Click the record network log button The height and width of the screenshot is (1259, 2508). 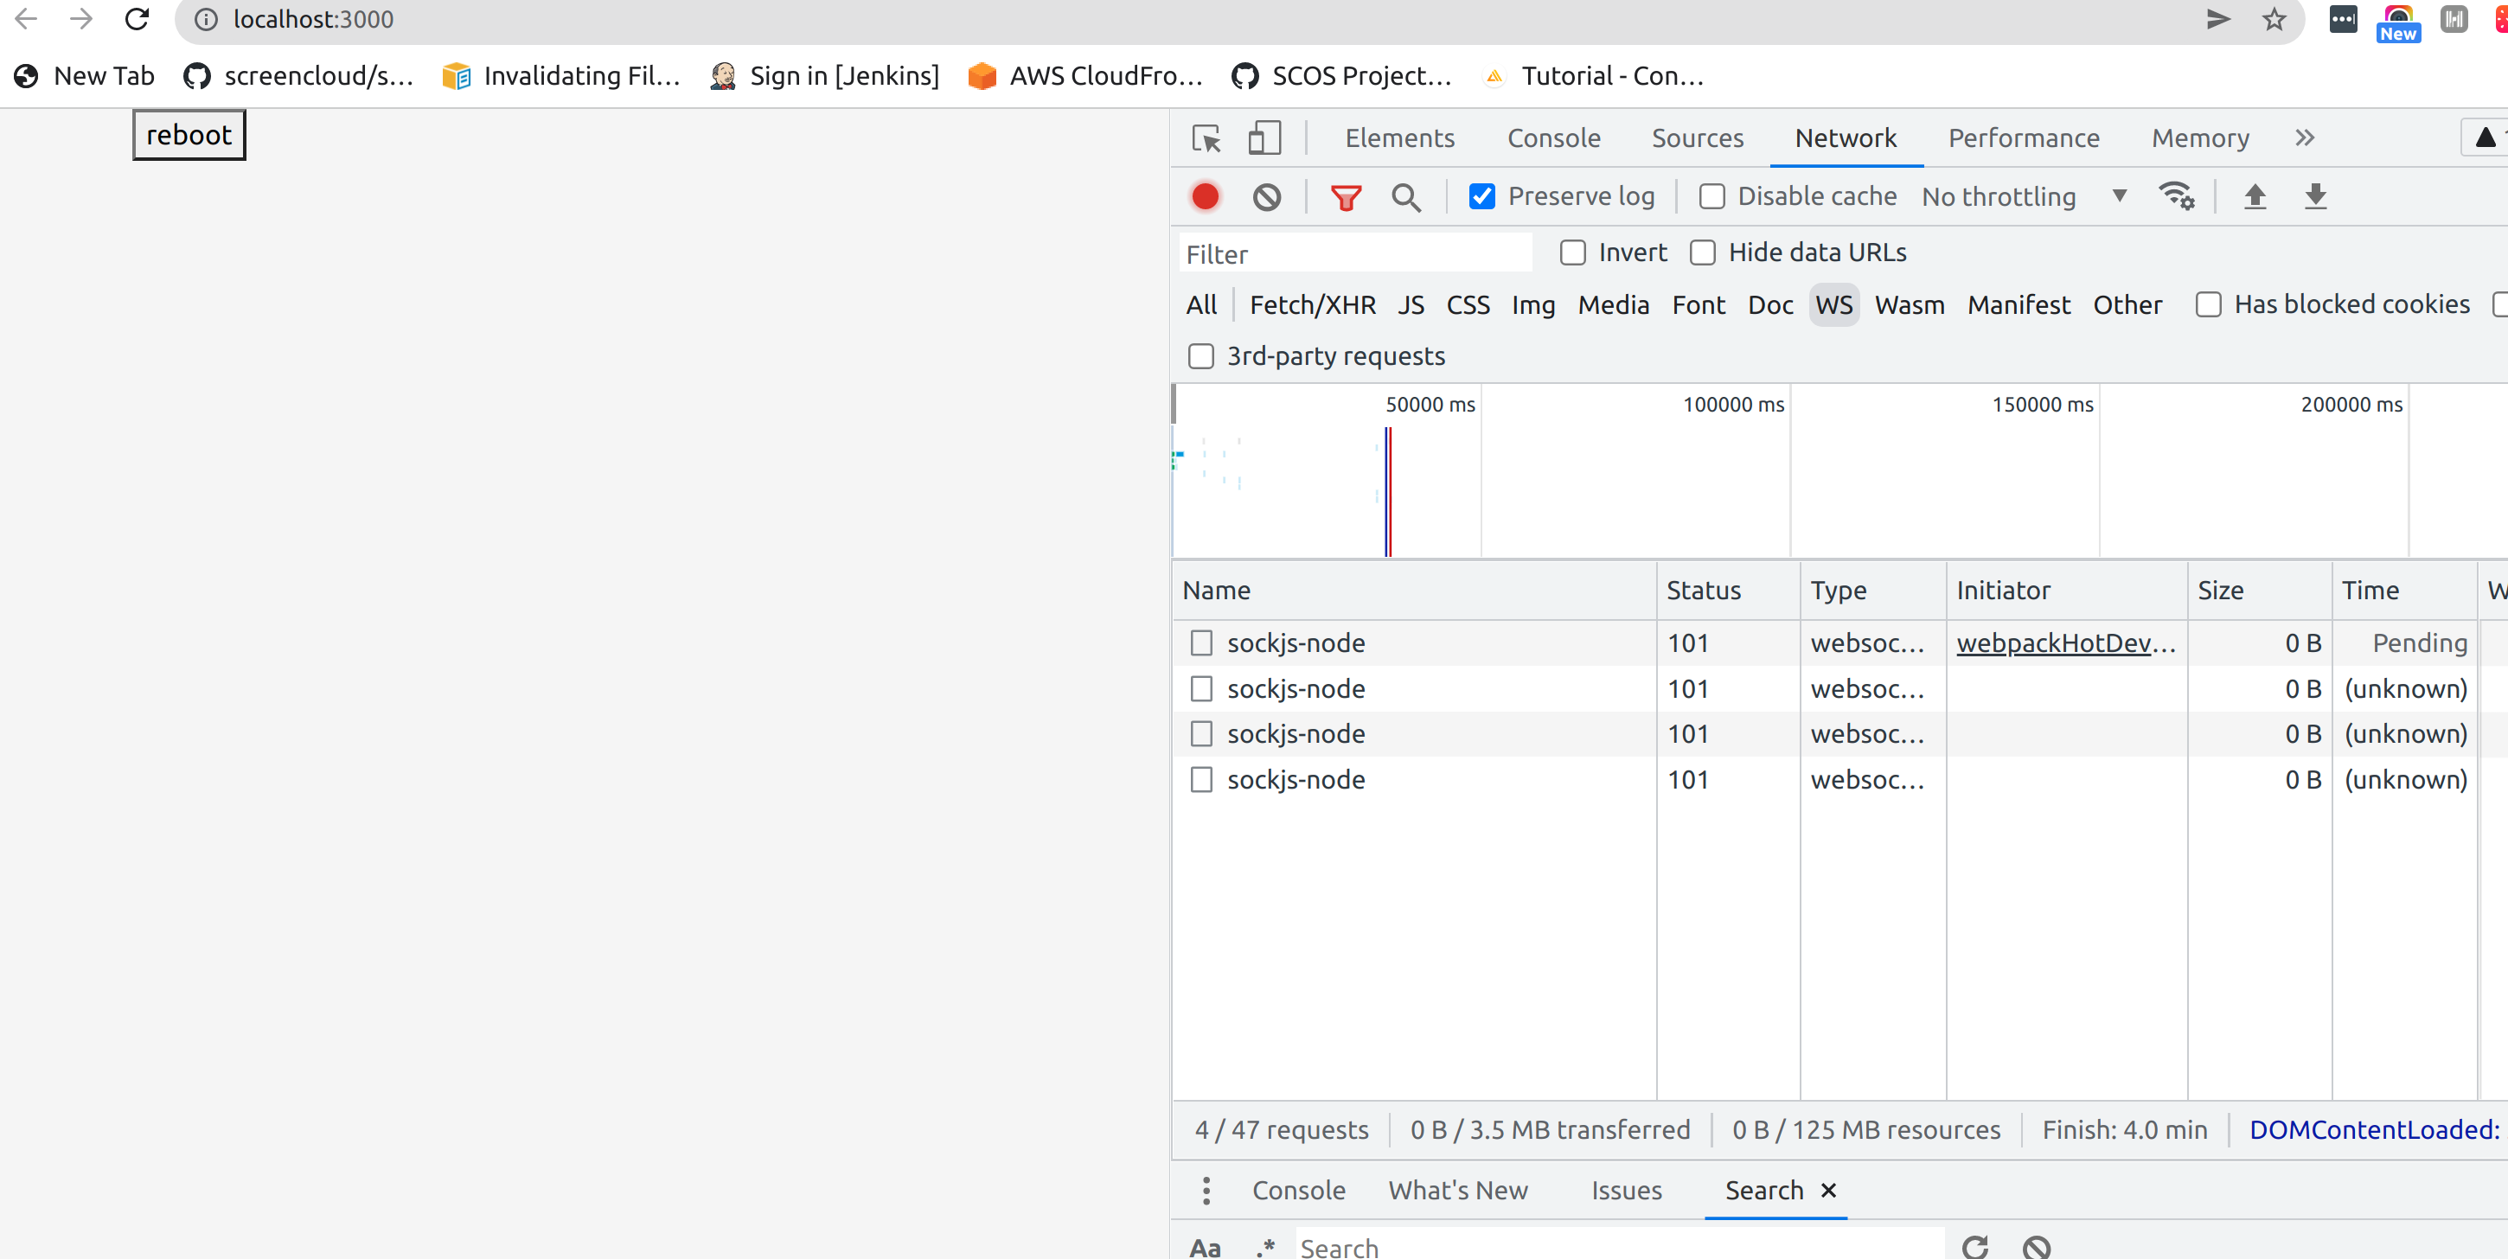coord(1206,196)
